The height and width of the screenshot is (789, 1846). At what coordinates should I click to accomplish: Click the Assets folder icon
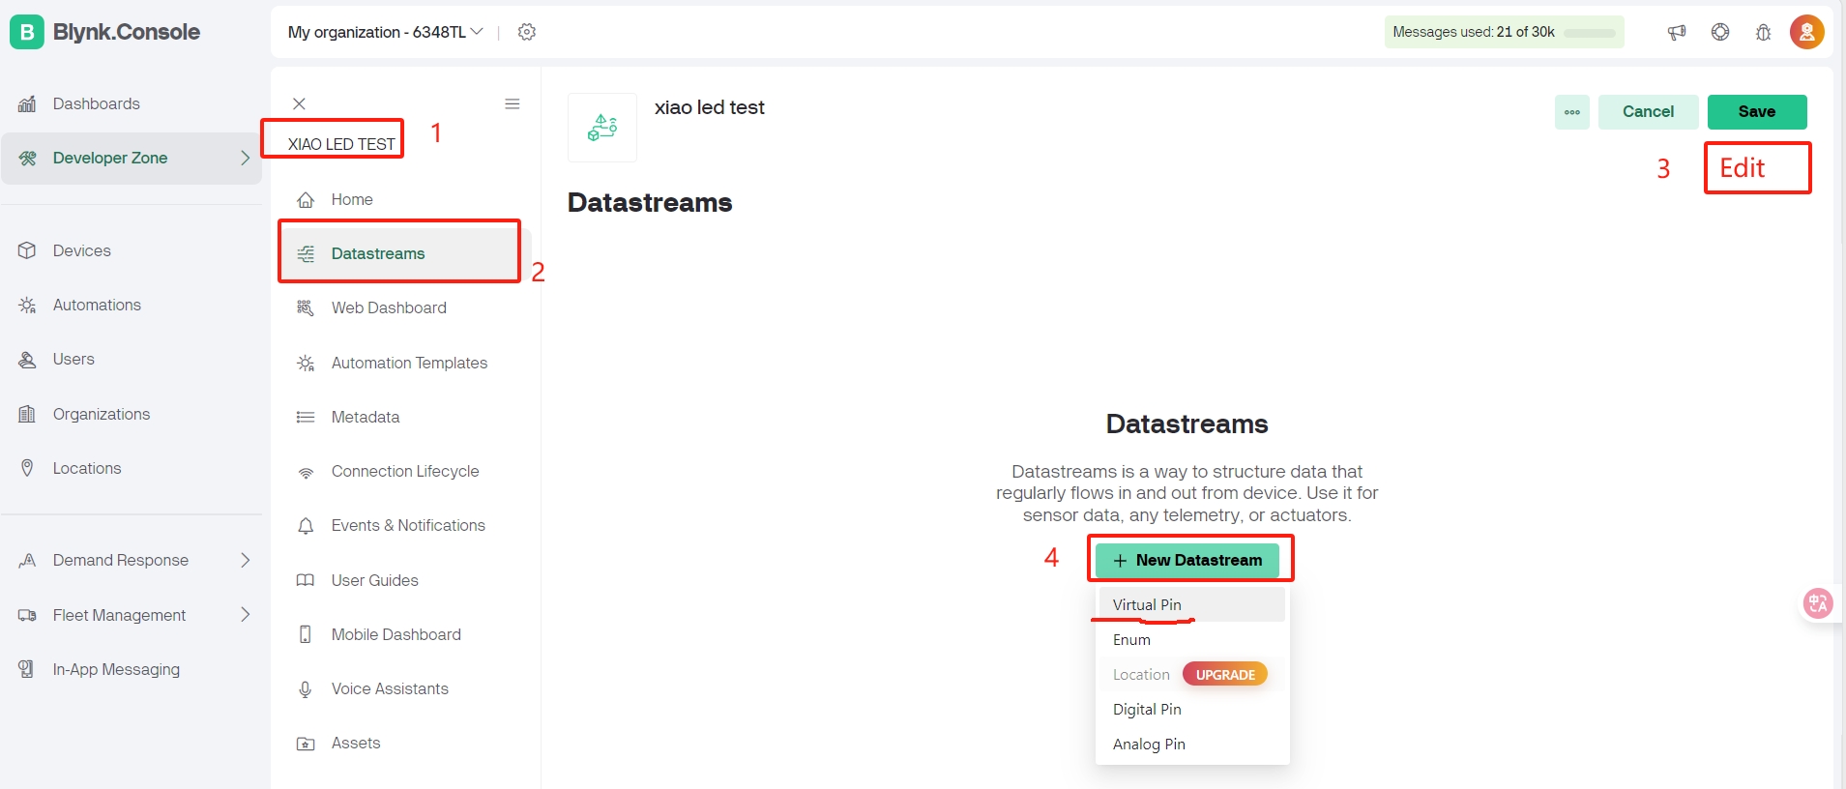click(306, 744)
